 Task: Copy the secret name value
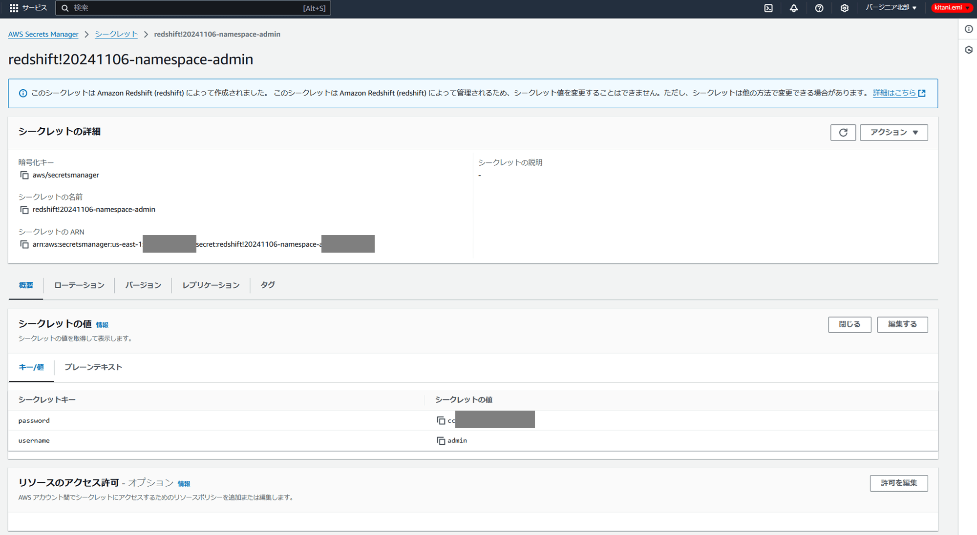pos(24,210)
